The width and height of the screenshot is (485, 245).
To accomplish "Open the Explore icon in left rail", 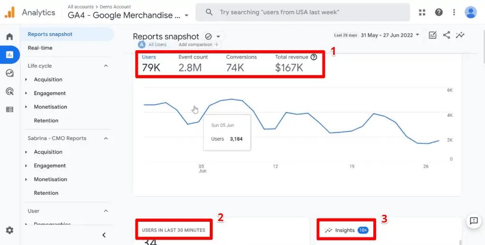I will pos(9,73).
